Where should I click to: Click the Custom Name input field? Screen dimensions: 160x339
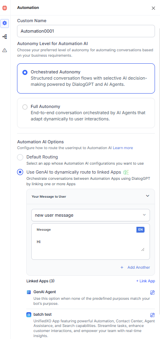click(86, 31)
